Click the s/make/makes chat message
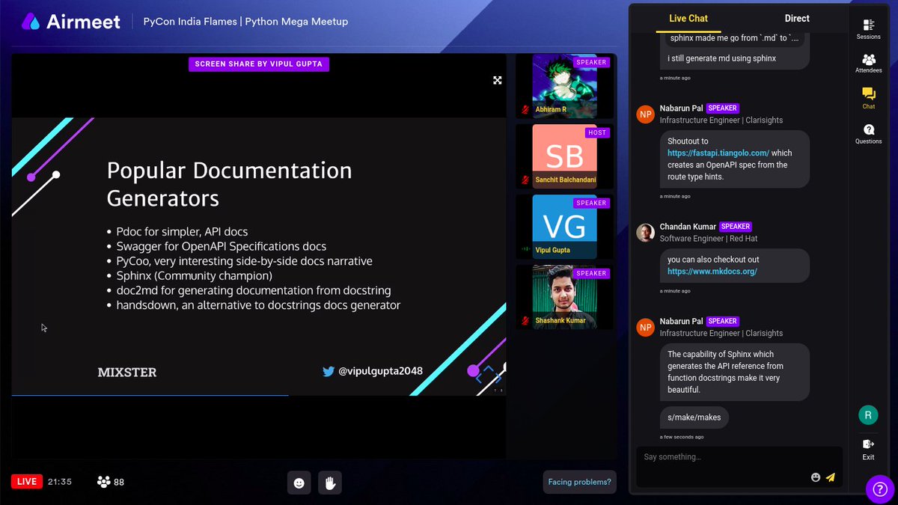Viewport: 898px width, 505px height. pyautogui.click(x=695, y=417)
